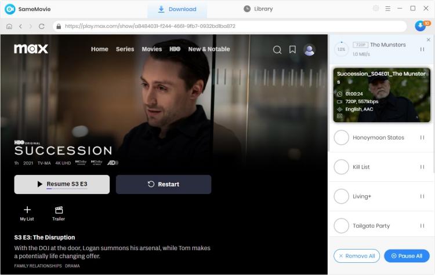Click the FAMILY RELATIONSHIPS genre tag
Viewport: 435px width, 275px height.
38,266
